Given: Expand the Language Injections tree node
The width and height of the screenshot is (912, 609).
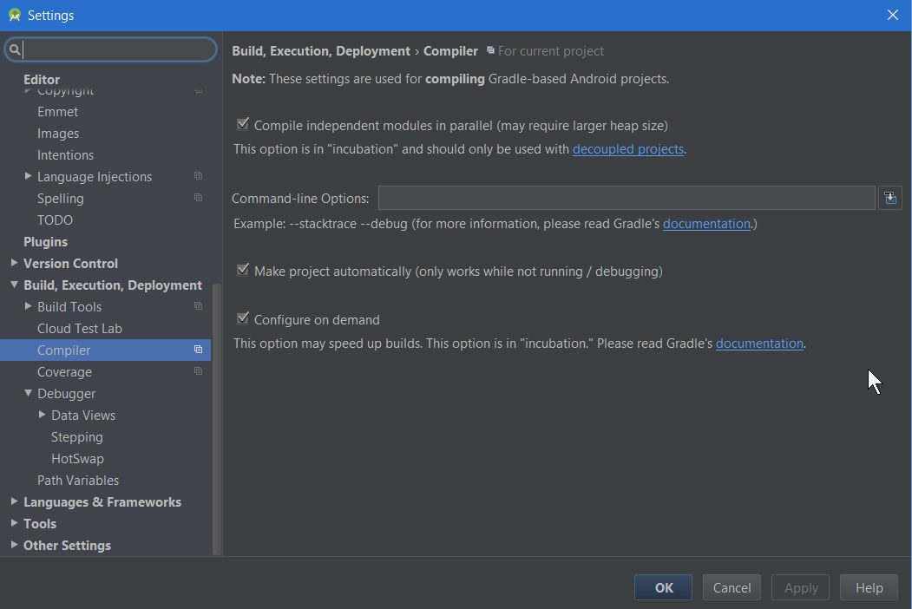Looking at the screenshot, I should 28,175.
